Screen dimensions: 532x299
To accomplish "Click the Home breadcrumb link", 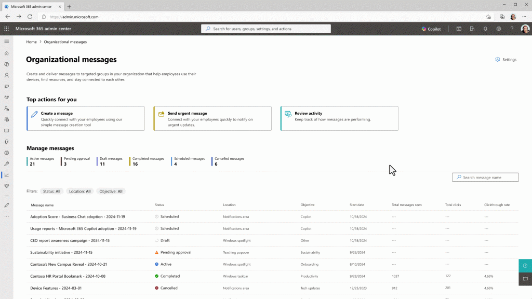I will point(31,42).
